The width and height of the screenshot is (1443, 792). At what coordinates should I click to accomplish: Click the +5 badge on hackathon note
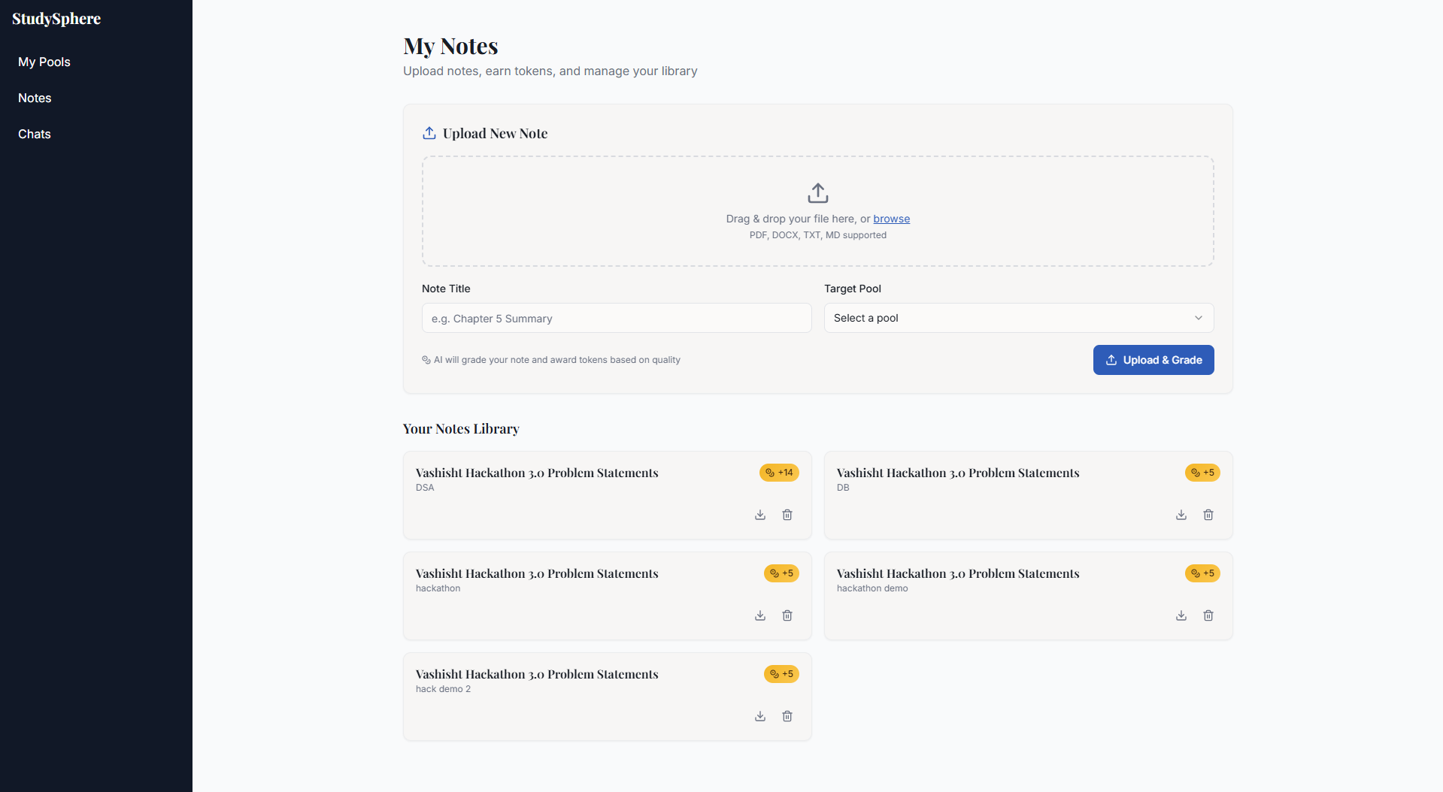781,573
